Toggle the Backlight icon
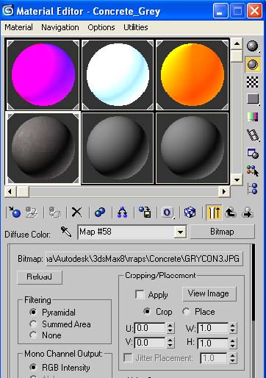Screen dimensions: 266x378 (x=253, y=65)
